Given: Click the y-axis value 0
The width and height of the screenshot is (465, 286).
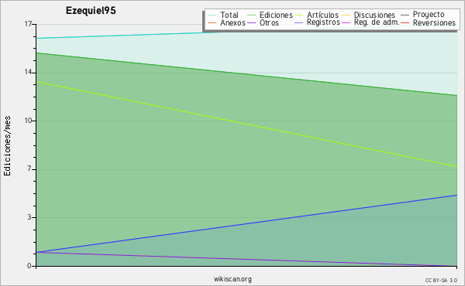Looking at the screenshot, I should 29,266.
